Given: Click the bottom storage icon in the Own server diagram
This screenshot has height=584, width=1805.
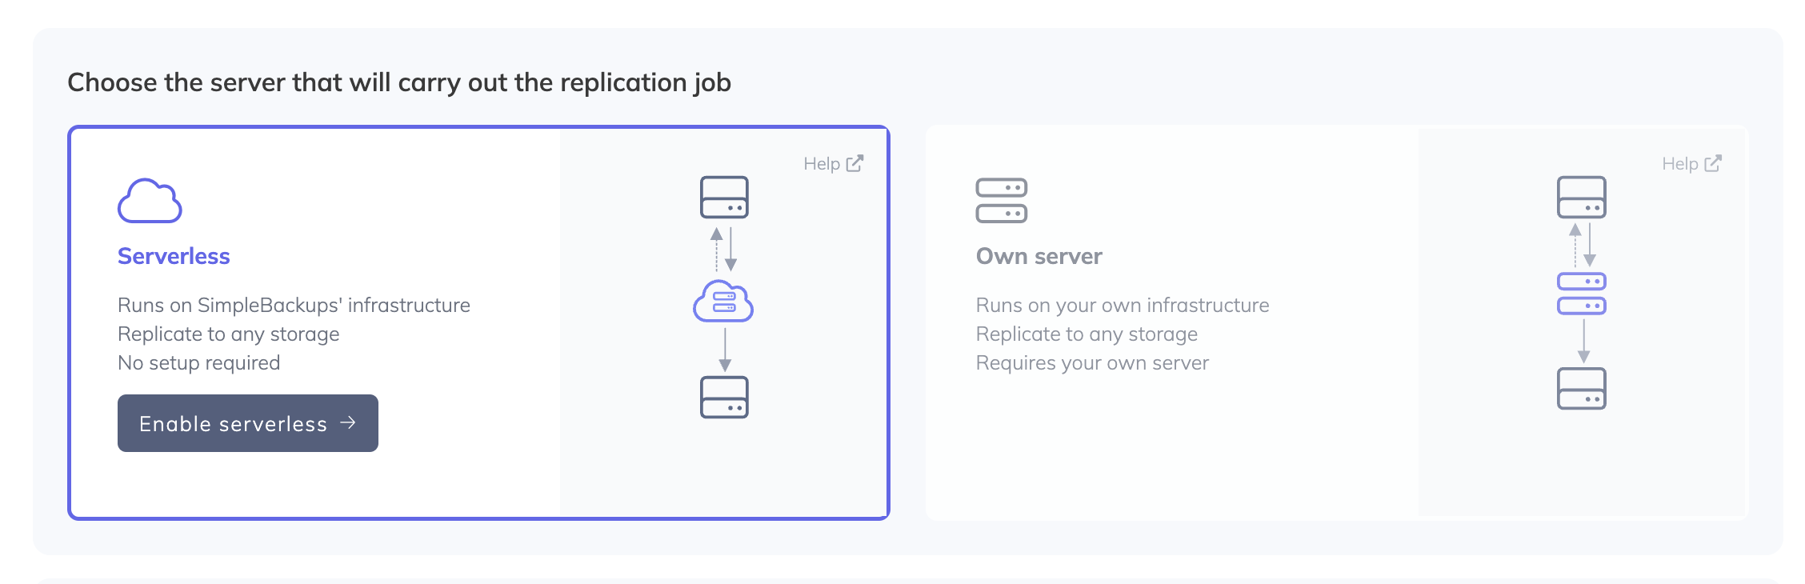Looking at the screenshot, I should point(1581,389).
